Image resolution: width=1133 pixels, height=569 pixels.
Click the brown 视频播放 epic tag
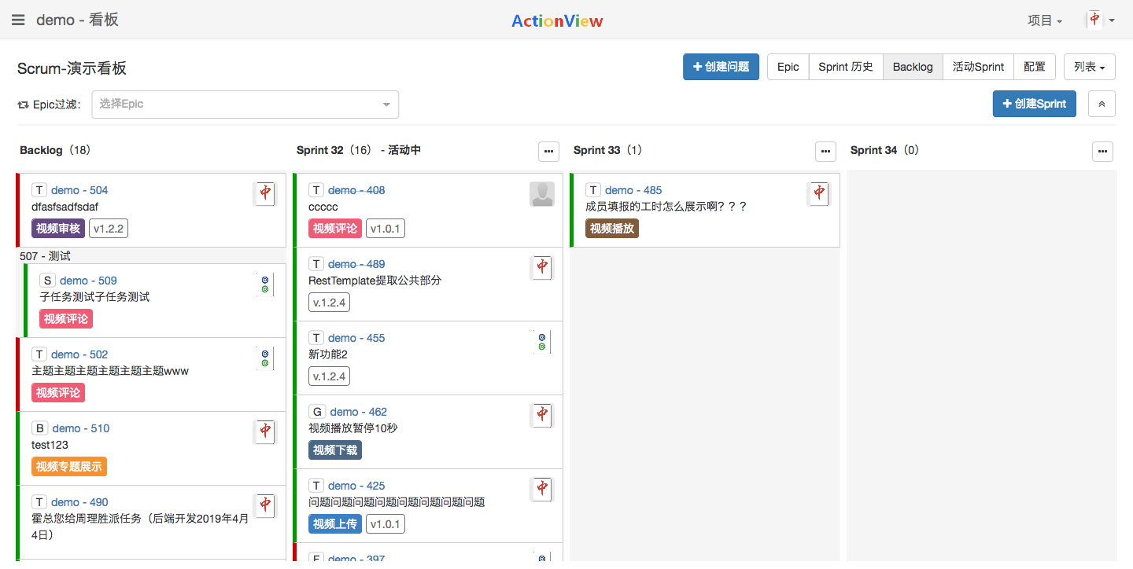pyautogui.click(x=612, y=229)
